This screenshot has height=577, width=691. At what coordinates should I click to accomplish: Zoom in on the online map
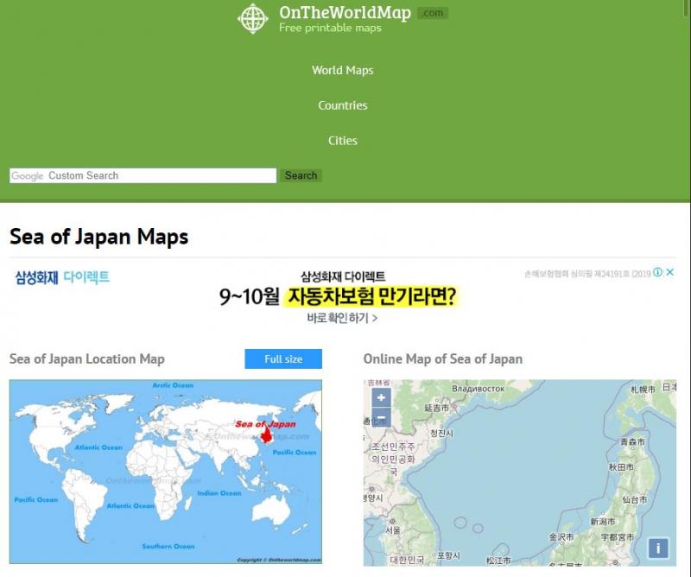pos(382,398)
